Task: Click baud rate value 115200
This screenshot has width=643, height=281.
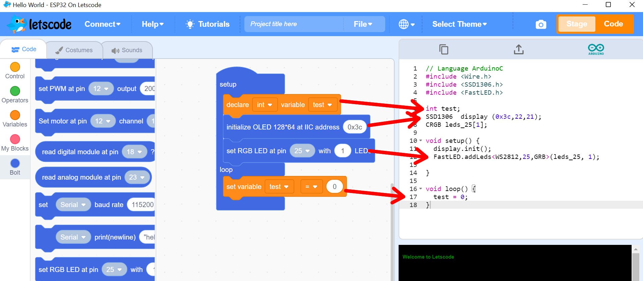Action: 141,205
